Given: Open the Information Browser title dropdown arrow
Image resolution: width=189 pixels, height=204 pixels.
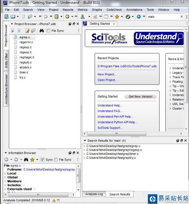Looking at the screenshot, I should click(6, 153).
